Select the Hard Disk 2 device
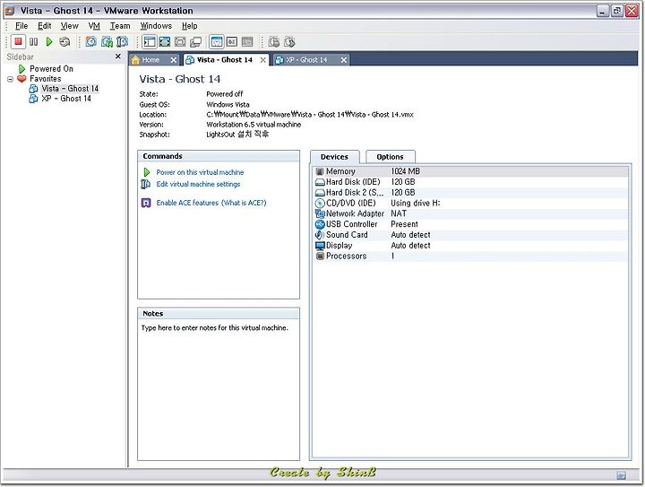 [471, 193]
